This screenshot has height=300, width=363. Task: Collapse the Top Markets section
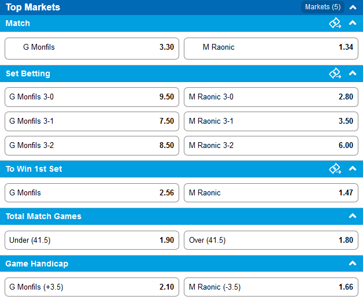(353, 8)
